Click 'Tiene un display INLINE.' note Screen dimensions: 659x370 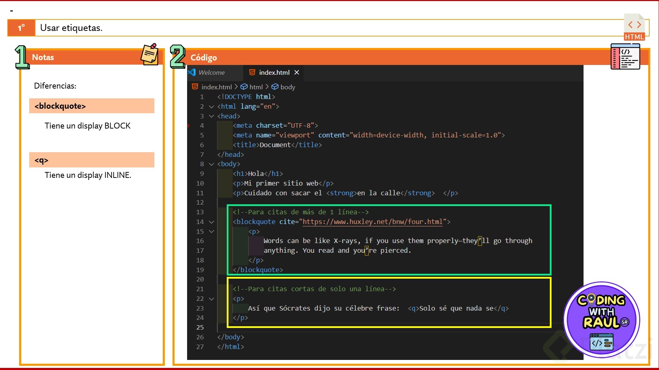pos(88,175)
